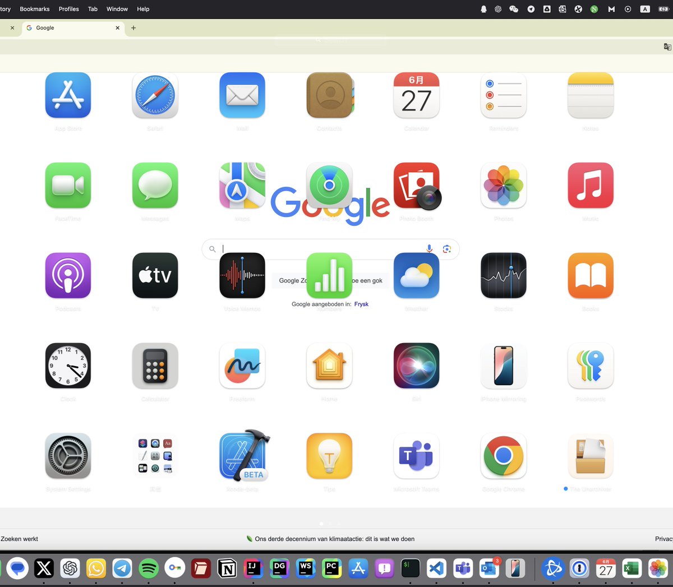Open the Profiles menu

[x=69, y=9]
